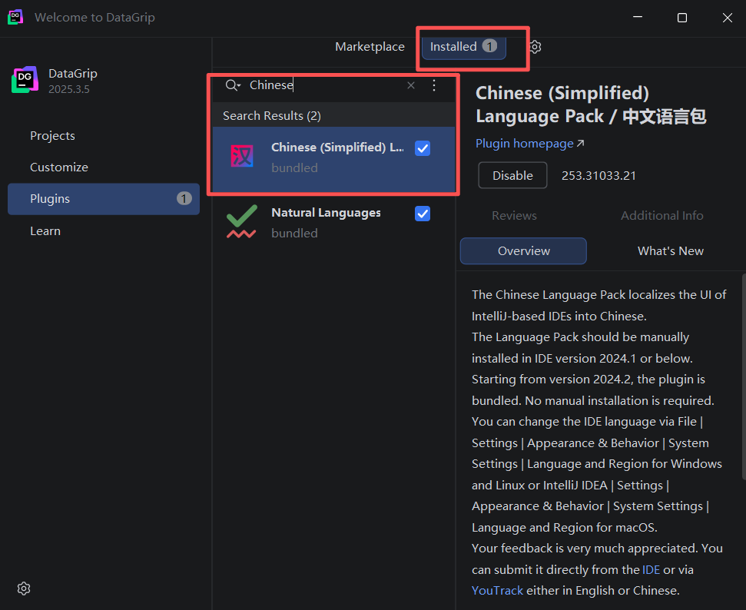Switch to the Marketplace tab
The image size is (746, 610).
(x=370, y=47)
